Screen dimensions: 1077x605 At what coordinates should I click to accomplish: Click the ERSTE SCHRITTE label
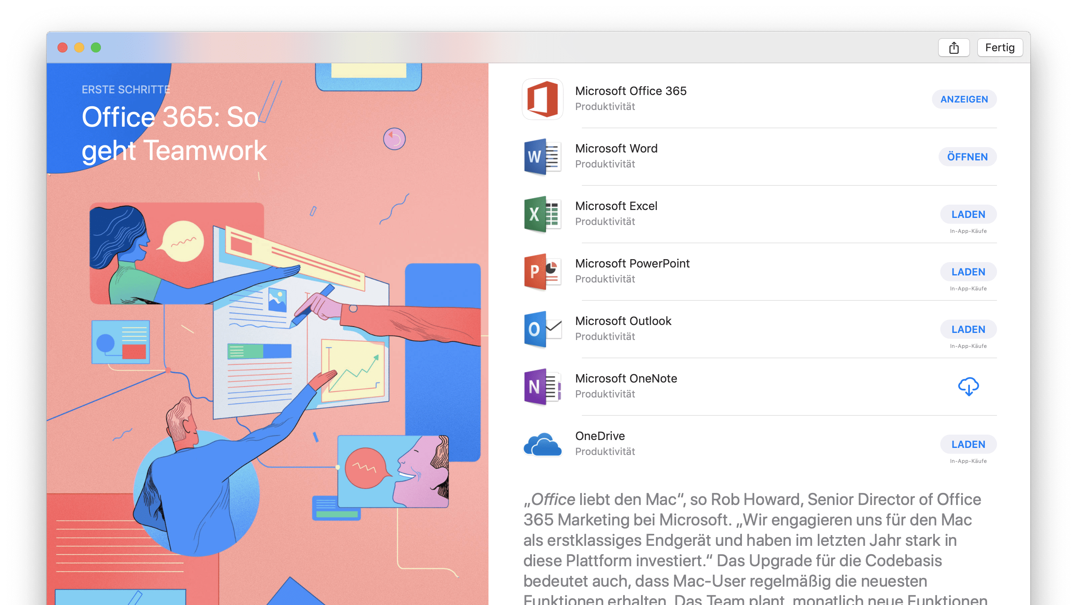point(126,90)
